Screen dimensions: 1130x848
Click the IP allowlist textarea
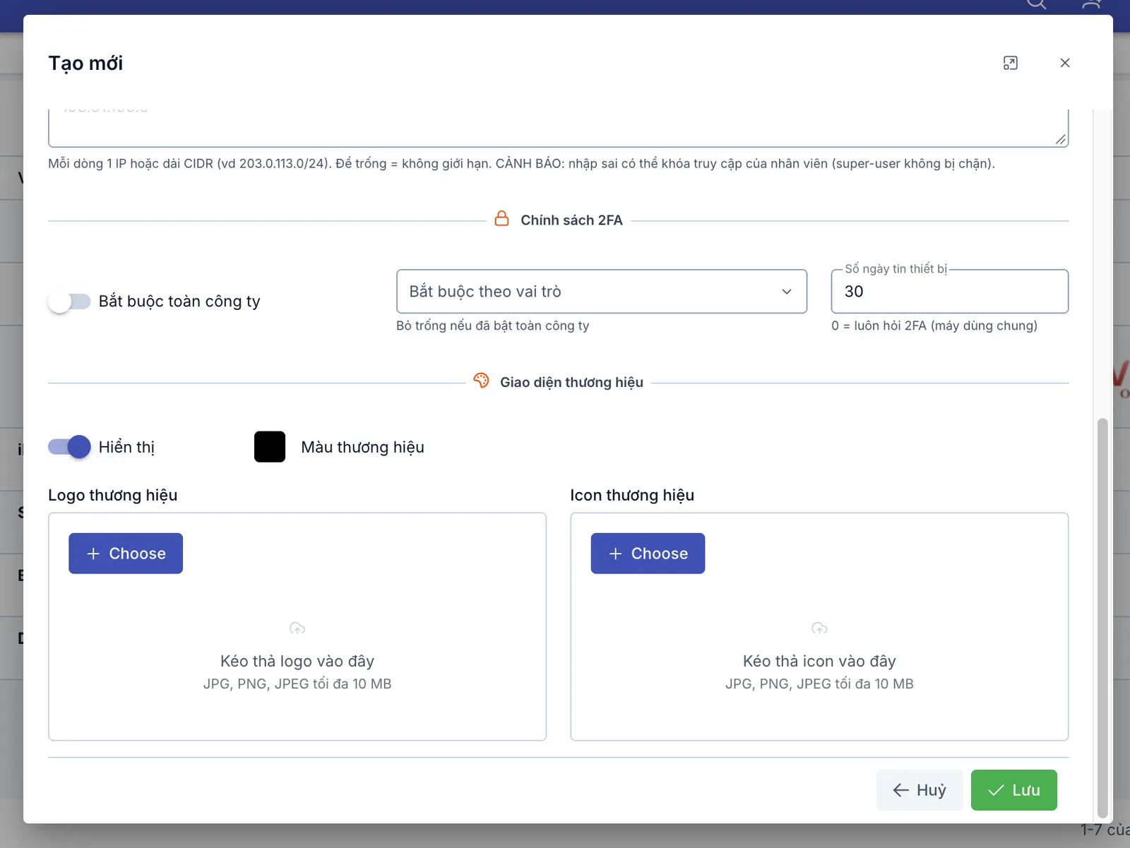click(558, 128)
